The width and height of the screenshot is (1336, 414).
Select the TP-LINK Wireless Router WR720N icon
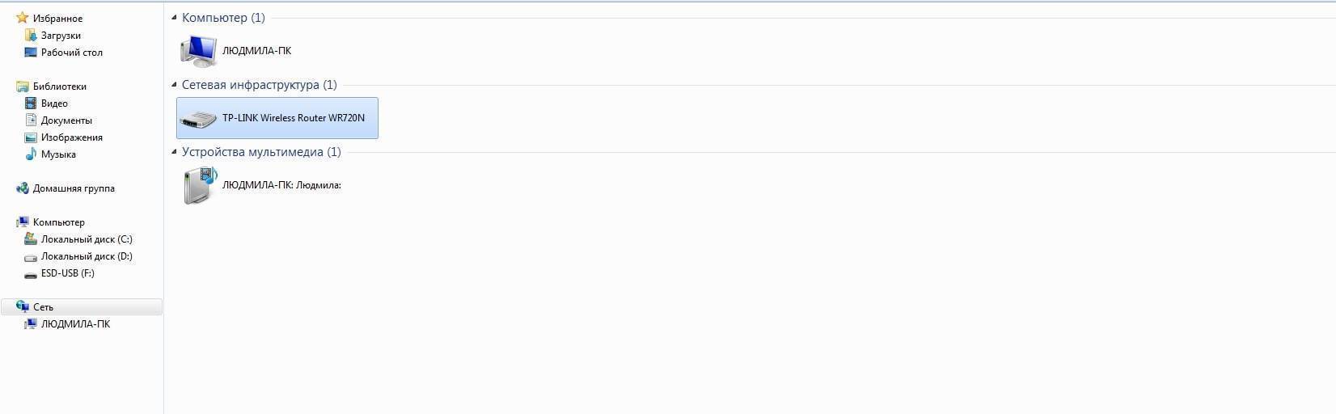click(197, 119)
